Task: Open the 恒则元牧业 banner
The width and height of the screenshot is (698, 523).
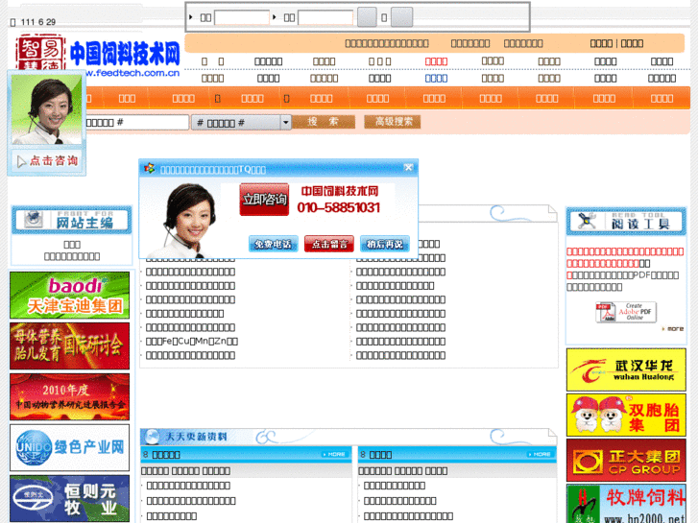Action: pos(70,498)
